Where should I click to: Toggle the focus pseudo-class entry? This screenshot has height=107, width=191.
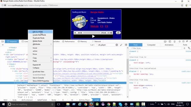point(41,54)
